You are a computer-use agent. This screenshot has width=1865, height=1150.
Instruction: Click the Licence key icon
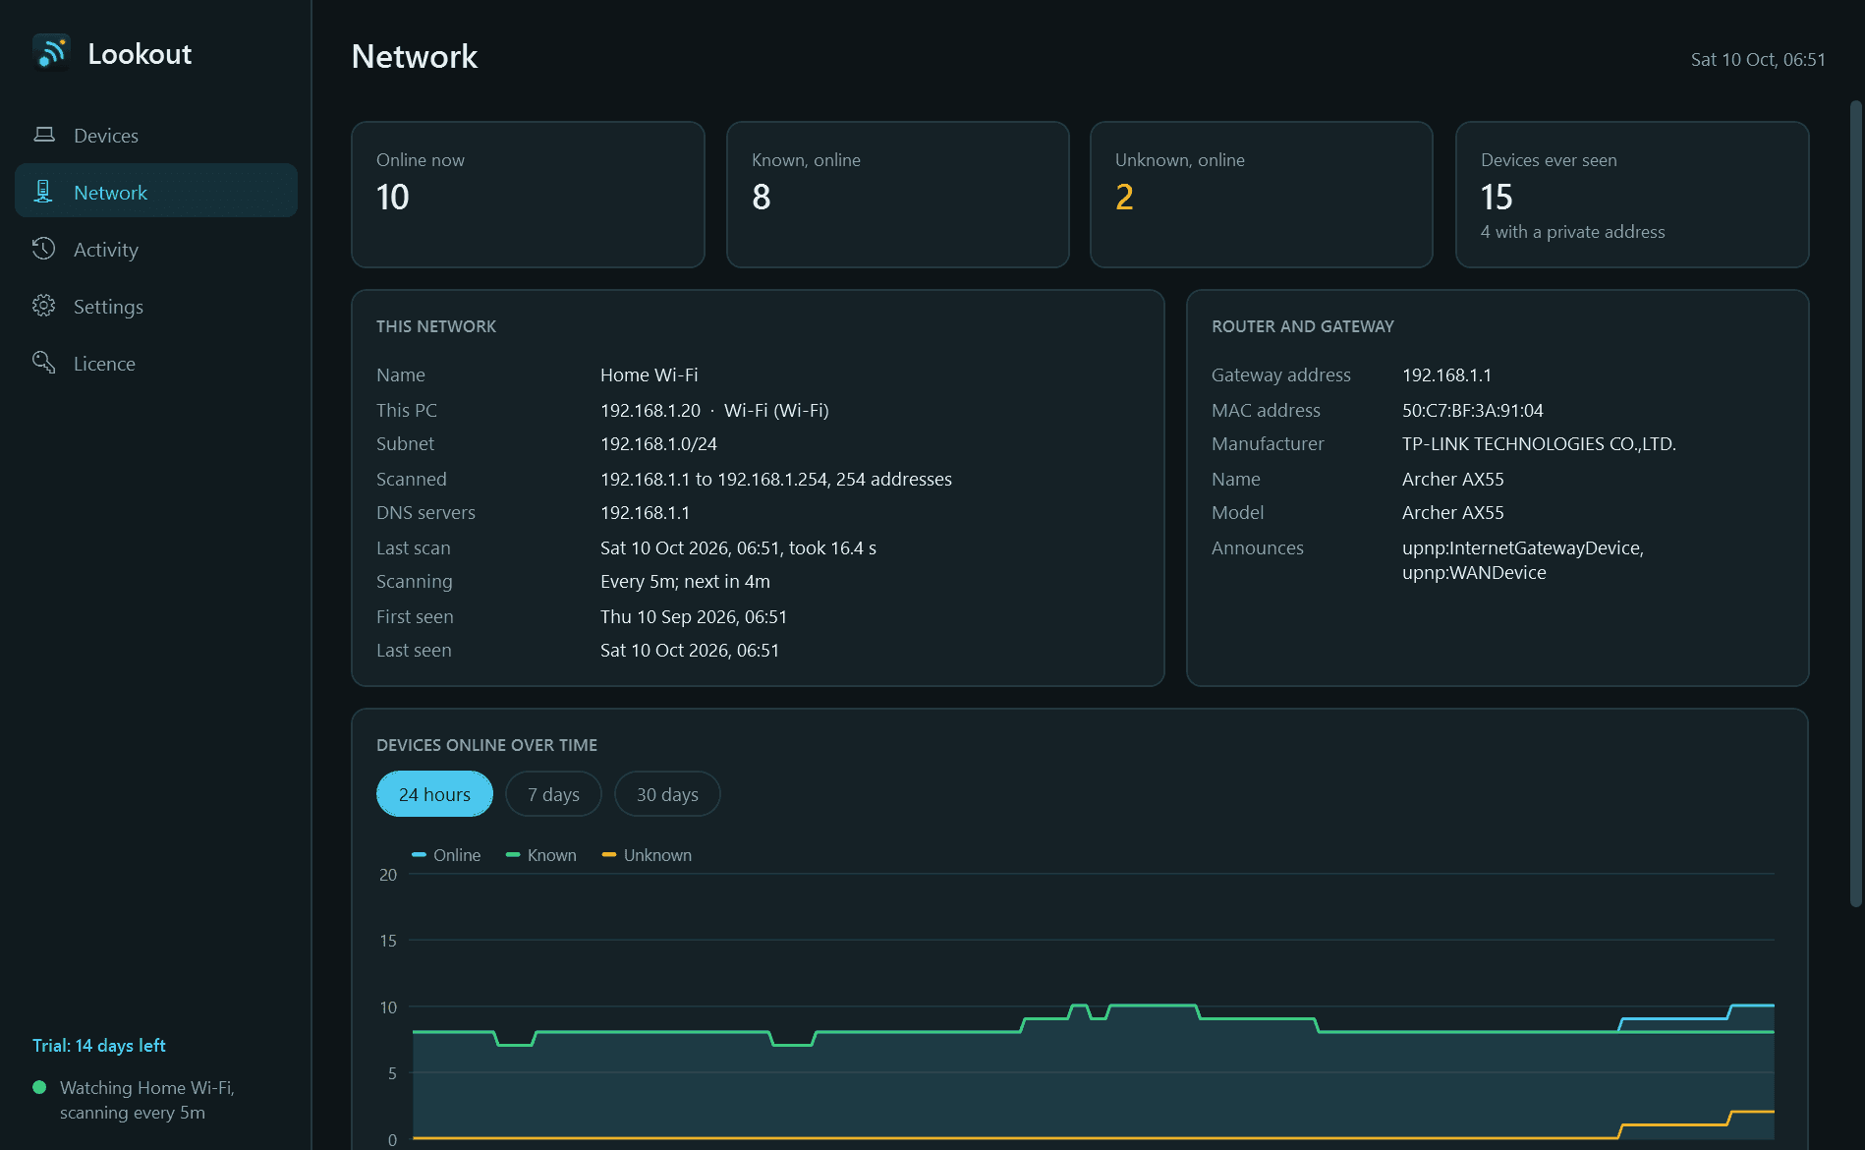[x=43, y=363]
